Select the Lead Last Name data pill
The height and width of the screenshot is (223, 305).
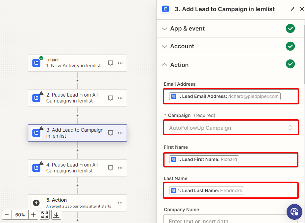point(207,190)
